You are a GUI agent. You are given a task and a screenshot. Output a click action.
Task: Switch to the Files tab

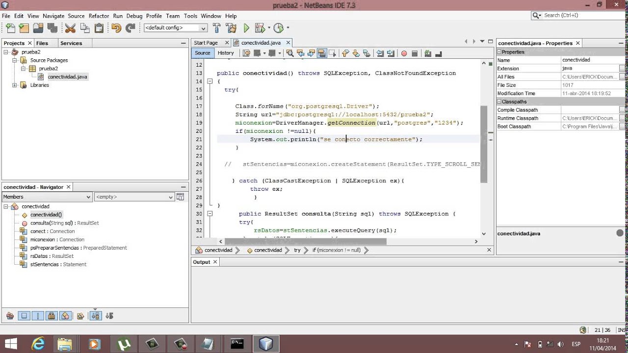pyautogui.click(x=42, y=43)
